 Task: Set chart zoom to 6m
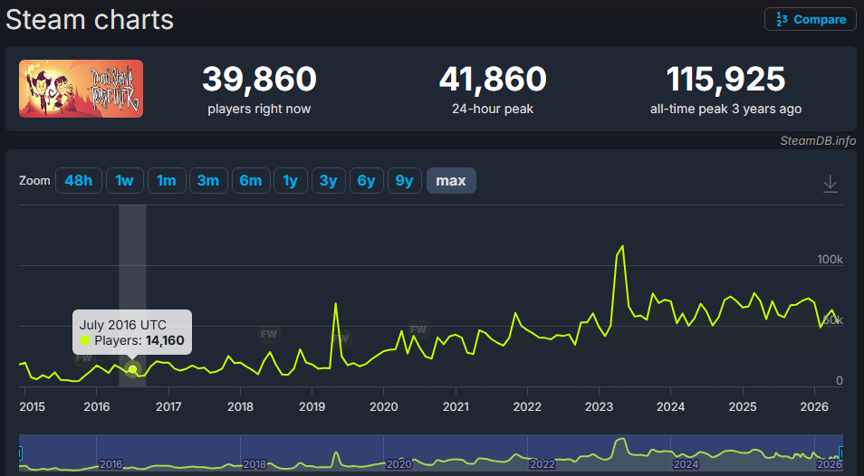(x=251, y=180)
